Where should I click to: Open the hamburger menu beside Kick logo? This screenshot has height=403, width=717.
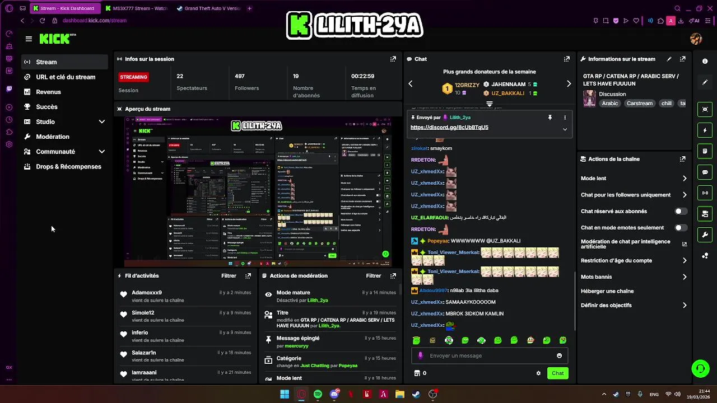(29, 39)
